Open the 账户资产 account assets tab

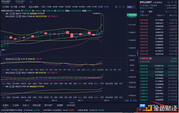(49, 105)
